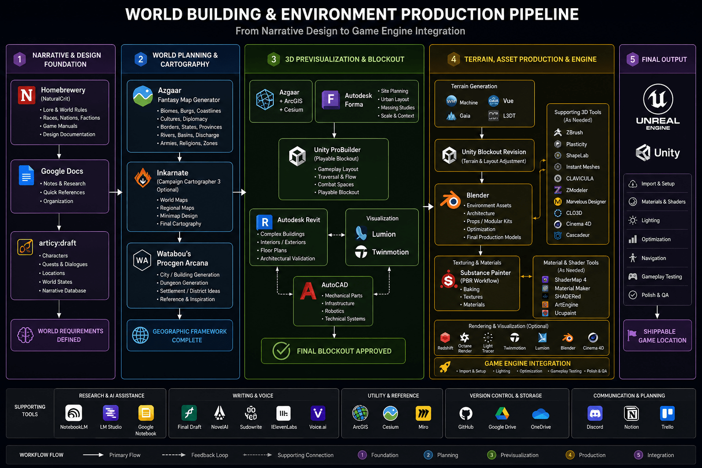
Task: Click "Minimap Design" under Inkarnate
Action: 179,216
